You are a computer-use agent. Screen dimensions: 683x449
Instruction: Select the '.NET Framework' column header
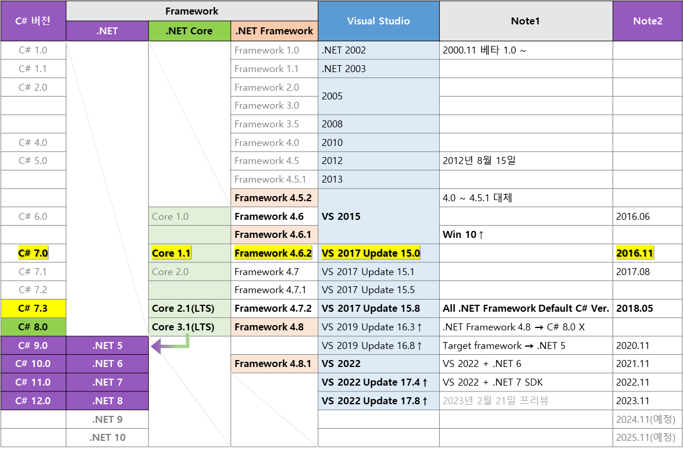click(275, 31)
